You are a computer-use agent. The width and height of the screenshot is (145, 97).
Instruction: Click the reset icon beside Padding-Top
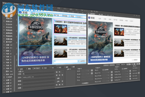coord(130,71)
